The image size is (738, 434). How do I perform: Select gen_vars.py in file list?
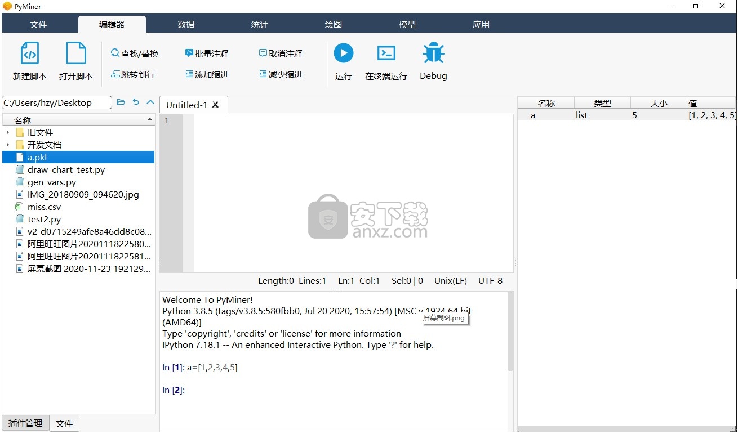(x=52, y=182)
